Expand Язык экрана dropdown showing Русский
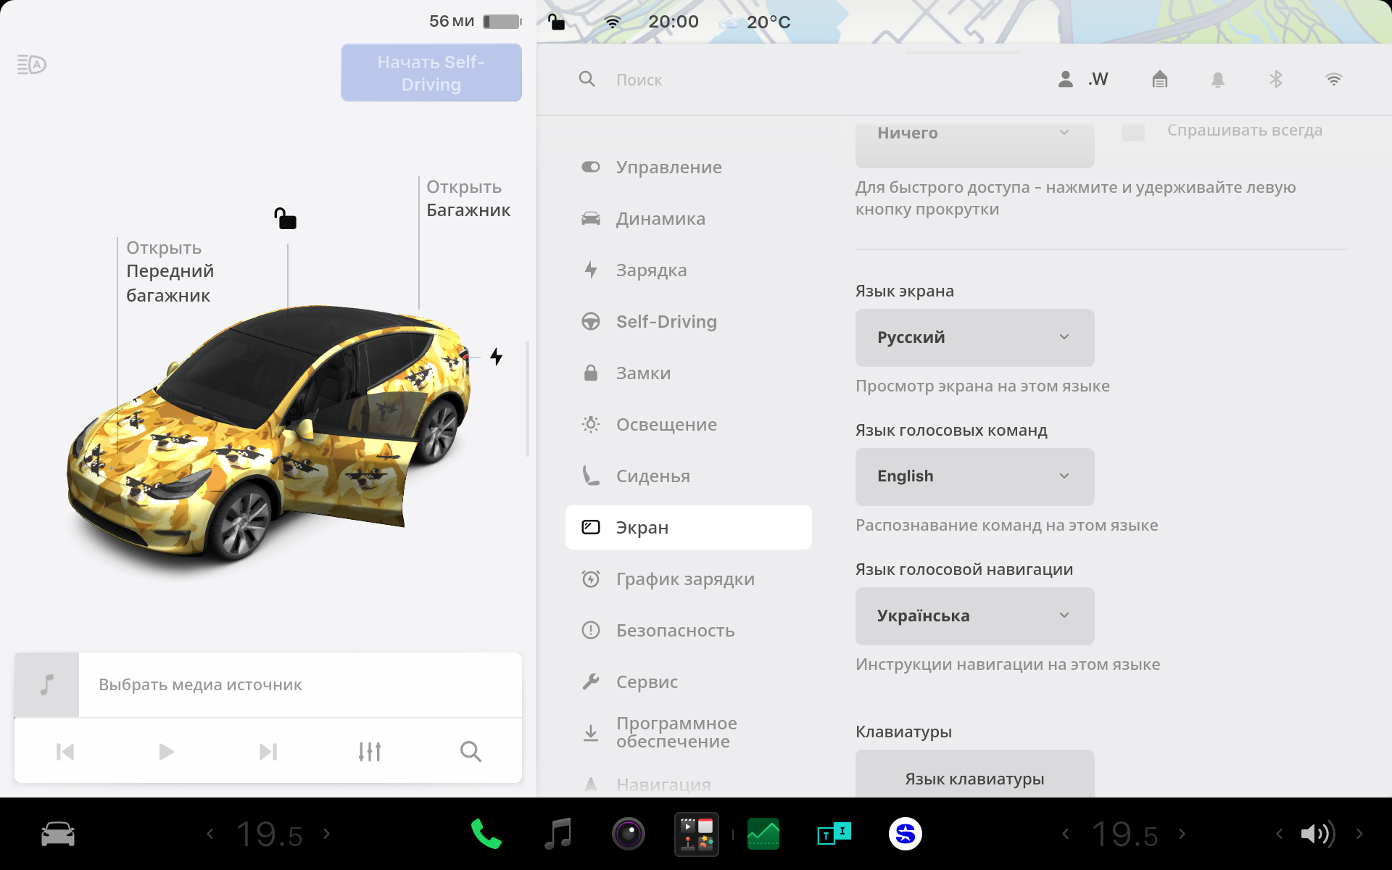This screenshot has height=870, width=1392. (974, 337)
